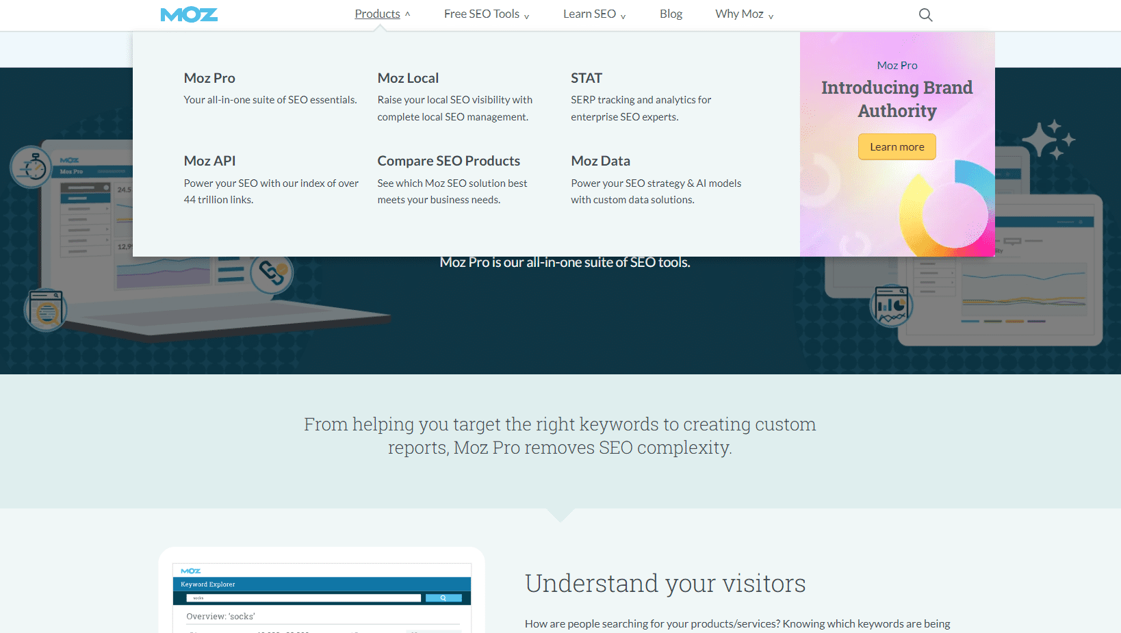Screen dimensions: 1121x633
Task: Open the STAT product link
Action: [x=587, y=78]
